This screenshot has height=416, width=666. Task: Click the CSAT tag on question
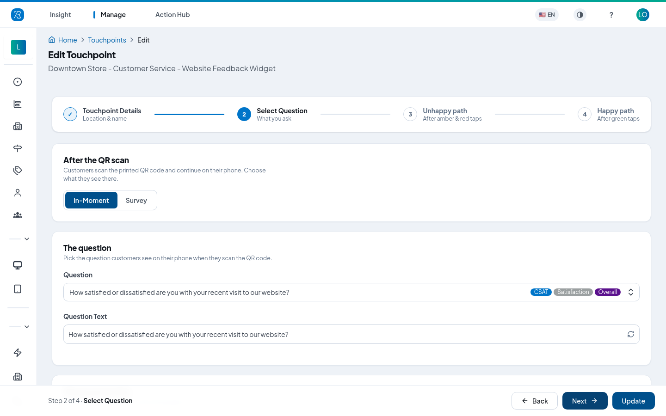click(x=541, y=292)
